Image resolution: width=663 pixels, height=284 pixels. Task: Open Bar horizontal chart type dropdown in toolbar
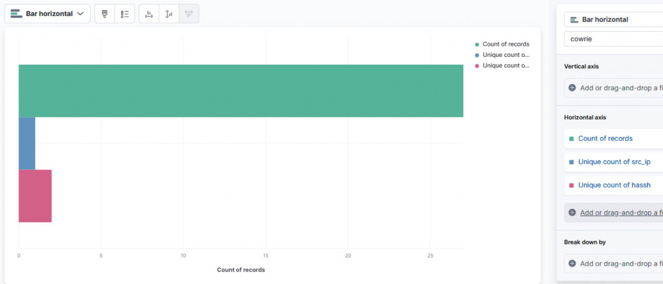pos(47,14)
